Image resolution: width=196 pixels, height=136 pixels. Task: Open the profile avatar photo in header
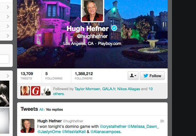coord(93,11)
